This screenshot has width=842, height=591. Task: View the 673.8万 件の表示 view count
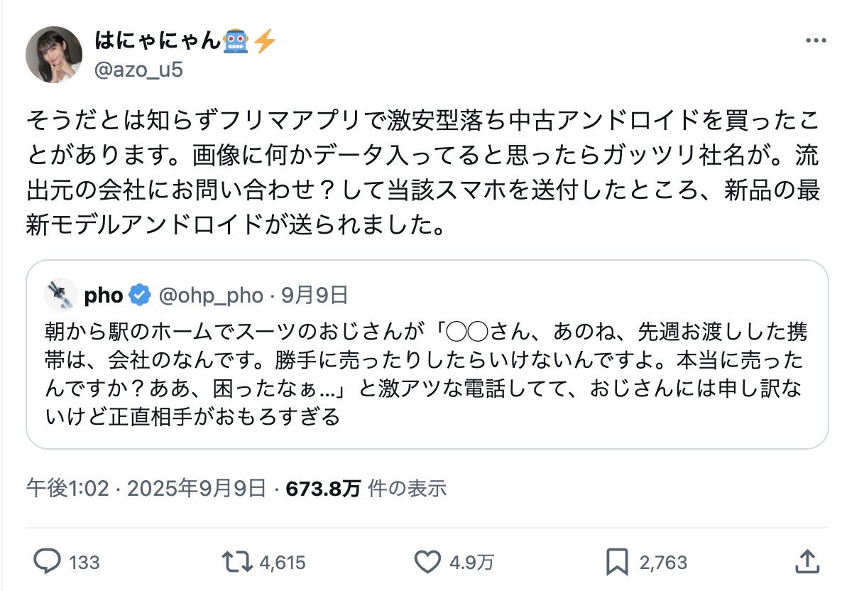(366, 488)
